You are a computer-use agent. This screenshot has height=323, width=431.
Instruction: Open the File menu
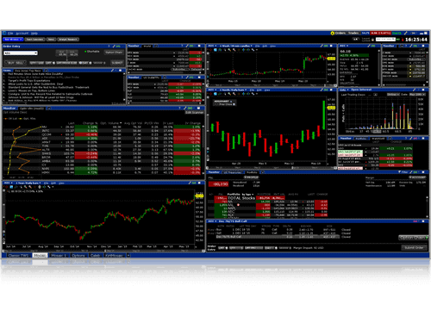click(10, 34)
